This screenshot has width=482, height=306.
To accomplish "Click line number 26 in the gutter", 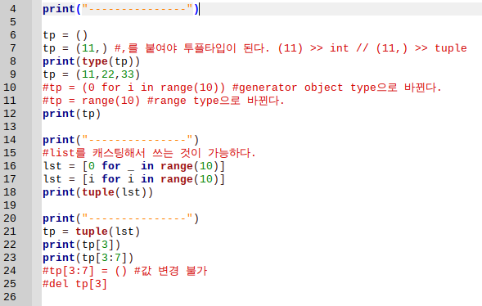I will coord(10,297).
